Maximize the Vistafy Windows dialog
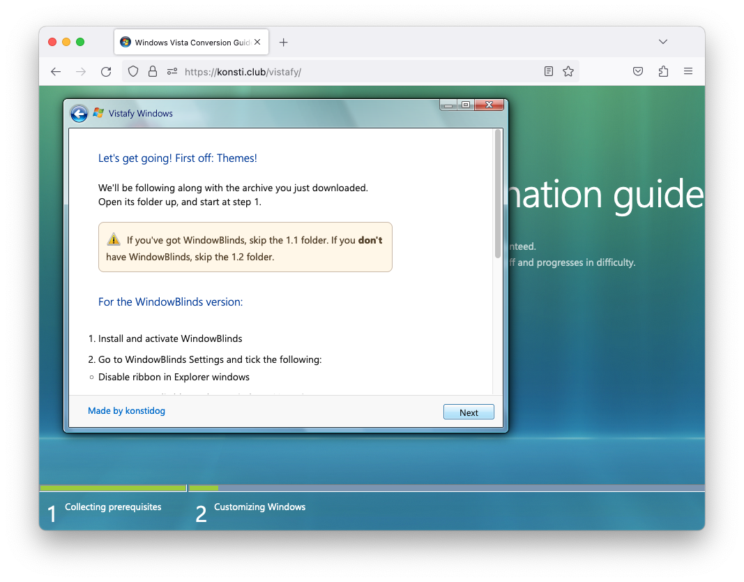The image size is (744, 582). click(466, 105)
